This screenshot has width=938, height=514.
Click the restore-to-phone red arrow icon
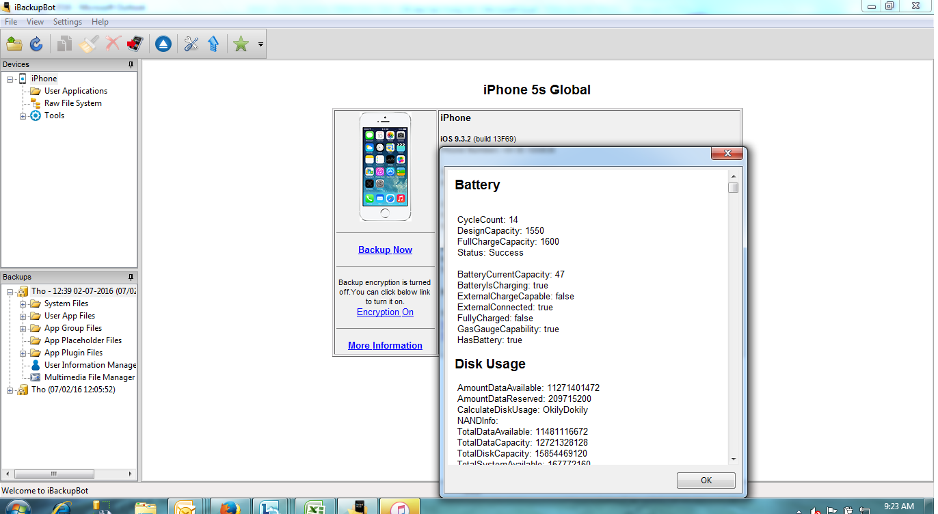coord(135,44)
